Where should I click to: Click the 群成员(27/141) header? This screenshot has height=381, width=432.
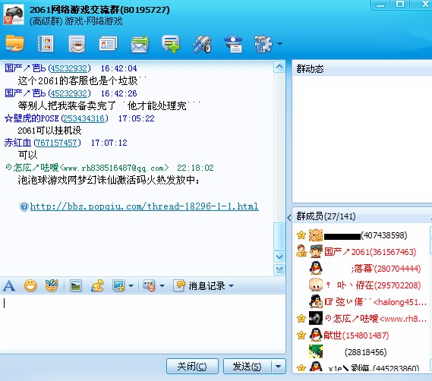click(x=362, y=216)
